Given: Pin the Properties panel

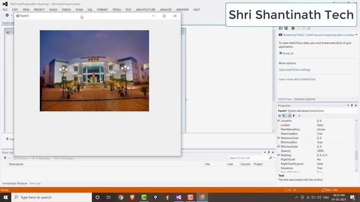Looking at the screenshot, I should [x=352, y=105].
